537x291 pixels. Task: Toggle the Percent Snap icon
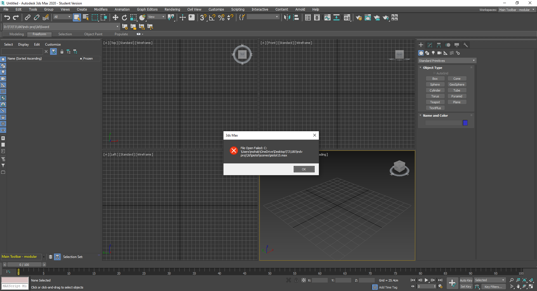221,18
